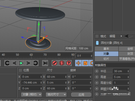
Task: Toggle the 旋转分段 animation dot
Action: point(97,89)
